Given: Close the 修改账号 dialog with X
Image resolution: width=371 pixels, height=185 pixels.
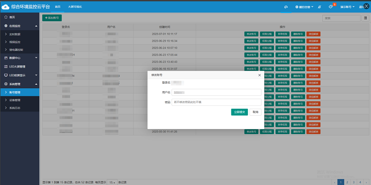Looking at the screenshot, I should (259, 74).
